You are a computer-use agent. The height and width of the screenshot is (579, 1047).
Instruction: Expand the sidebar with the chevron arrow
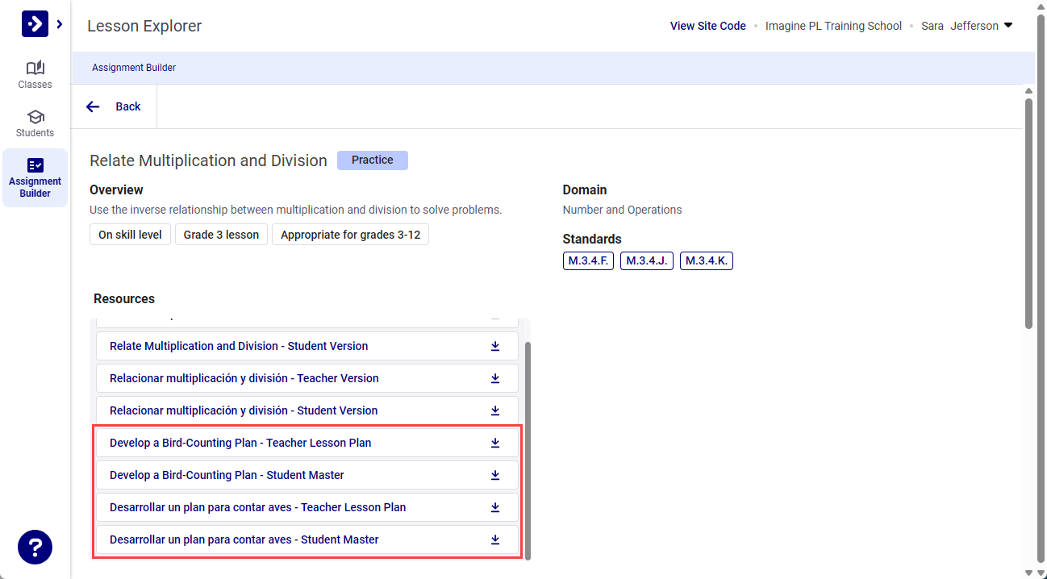point(60,24)
